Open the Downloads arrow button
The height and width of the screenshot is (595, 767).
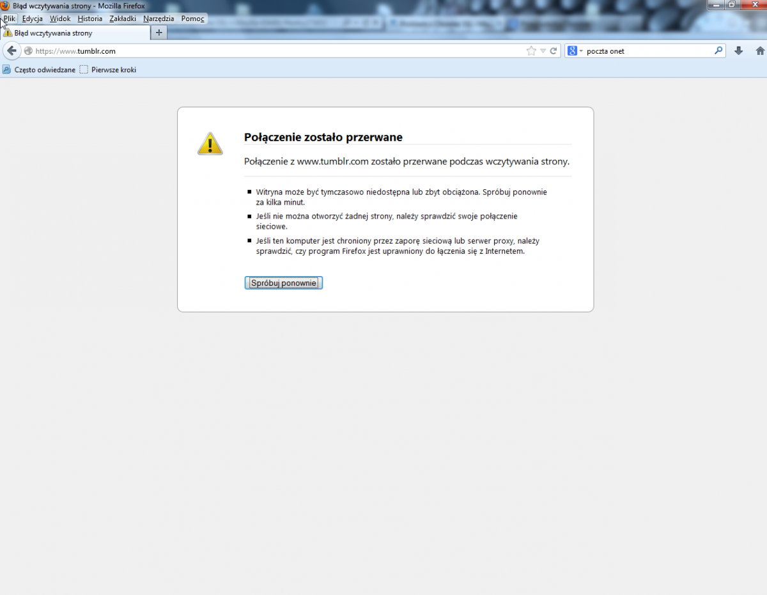click(x=739, y=51)
